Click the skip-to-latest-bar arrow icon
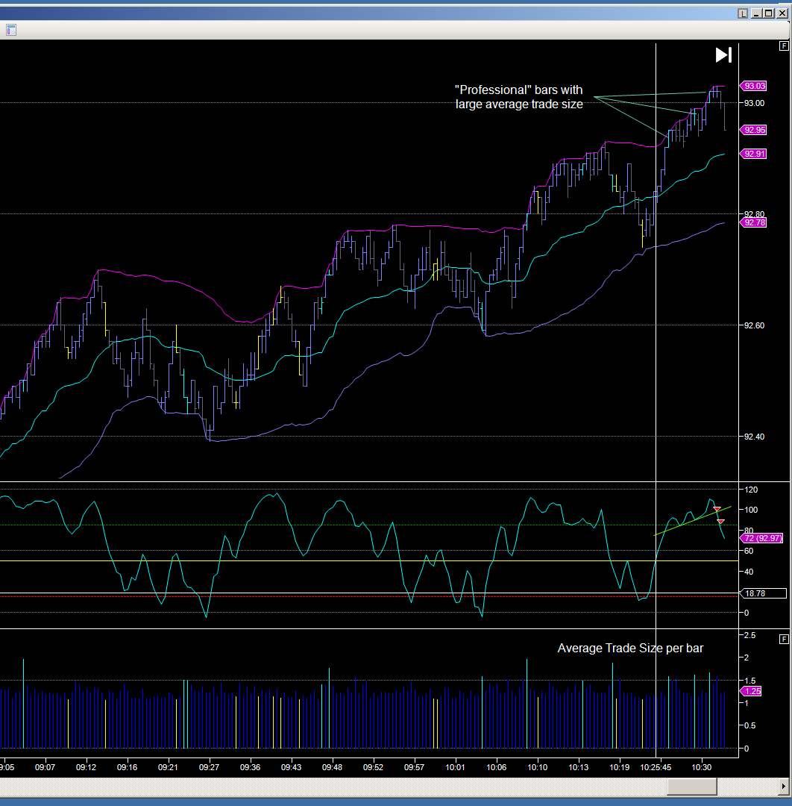 click(x=723, y=55)
